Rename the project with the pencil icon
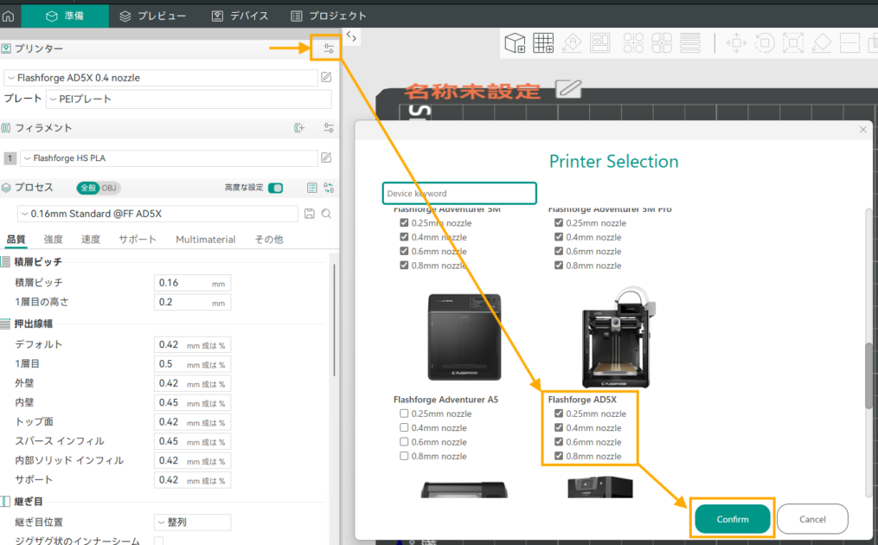 coord(568,89)
